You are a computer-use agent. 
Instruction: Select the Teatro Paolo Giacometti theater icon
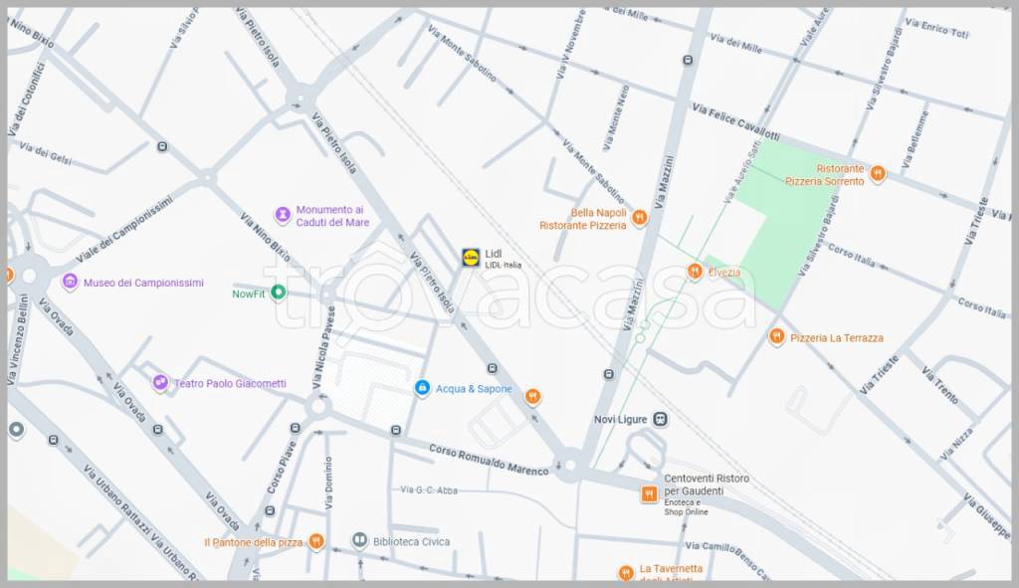[160, 383]
